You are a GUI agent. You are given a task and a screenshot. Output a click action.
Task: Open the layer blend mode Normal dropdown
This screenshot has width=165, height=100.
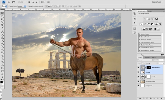pyautogui.click(x=145, y=60)
